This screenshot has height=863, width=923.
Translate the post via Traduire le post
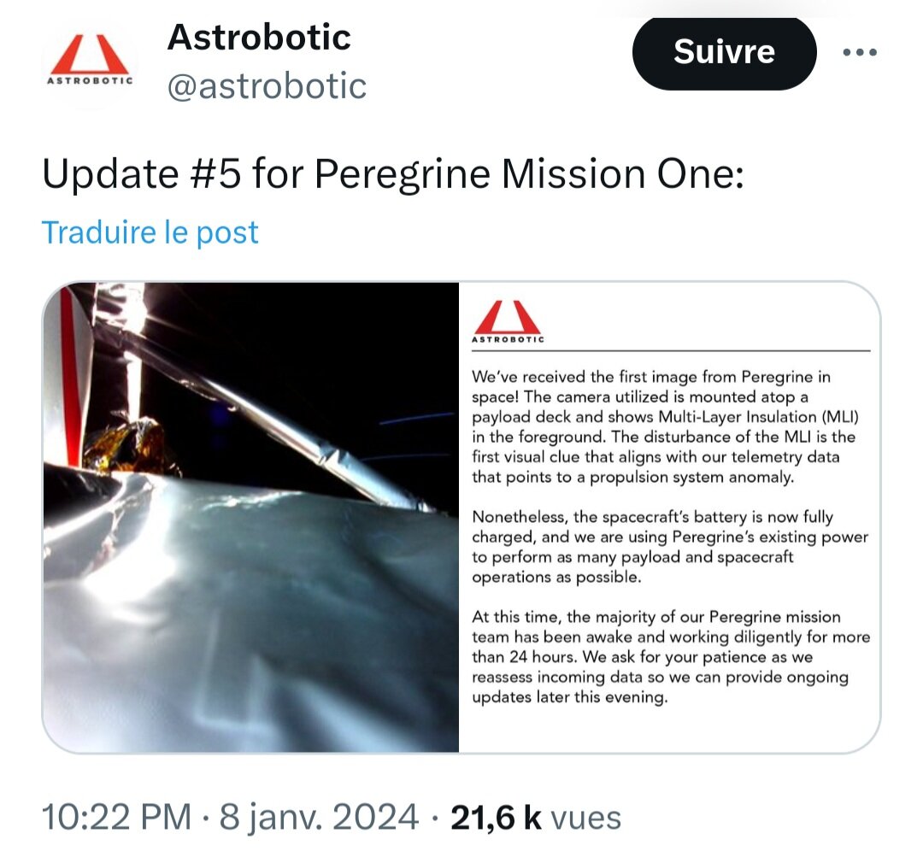click(x=150, y=232)
